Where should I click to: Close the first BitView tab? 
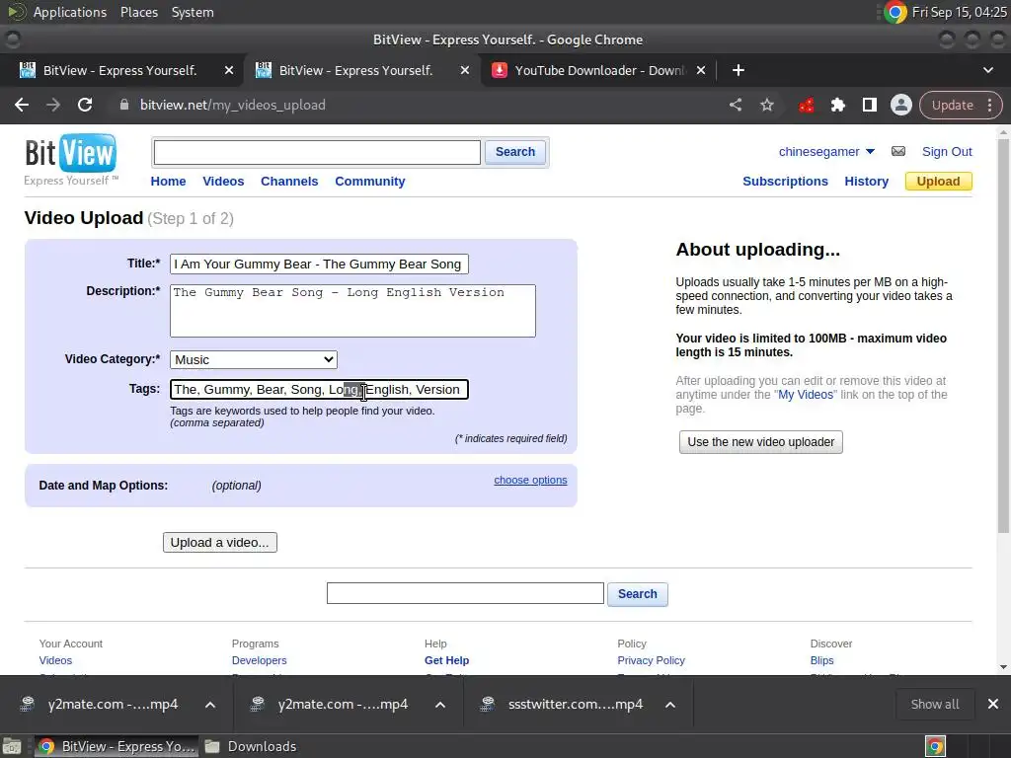pyautogui.click(x=229, y=70)
